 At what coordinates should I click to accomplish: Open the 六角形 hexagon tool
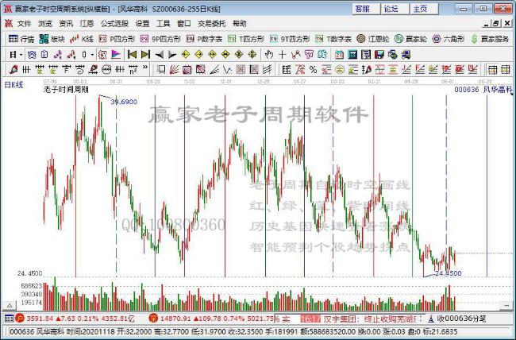(x=449, y=39)
